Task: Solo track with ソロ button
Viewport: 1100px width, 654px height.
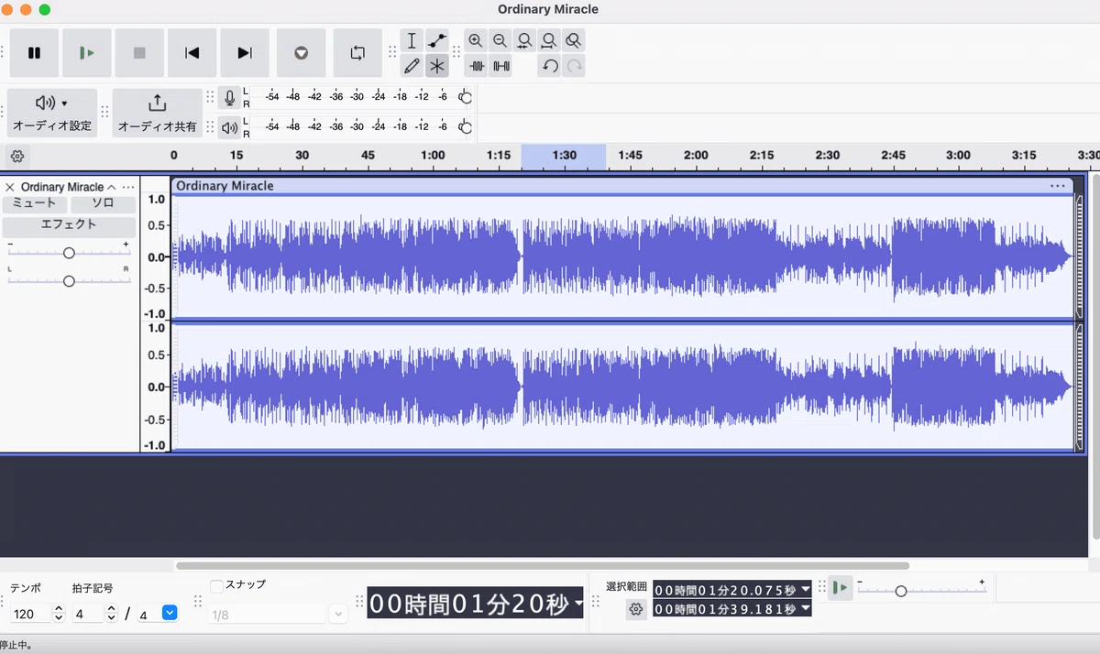Action: [103, 203]
